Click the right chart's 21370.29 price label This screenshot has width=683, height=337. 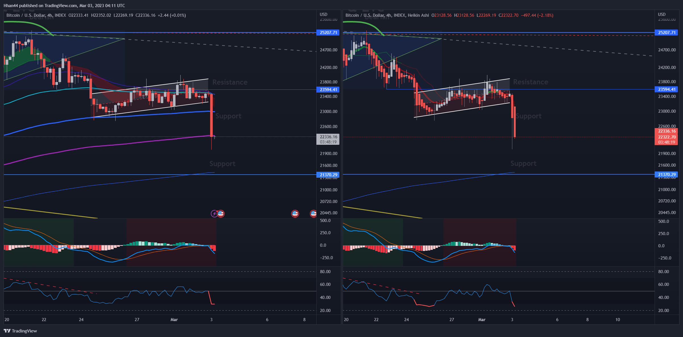(667, 174)
